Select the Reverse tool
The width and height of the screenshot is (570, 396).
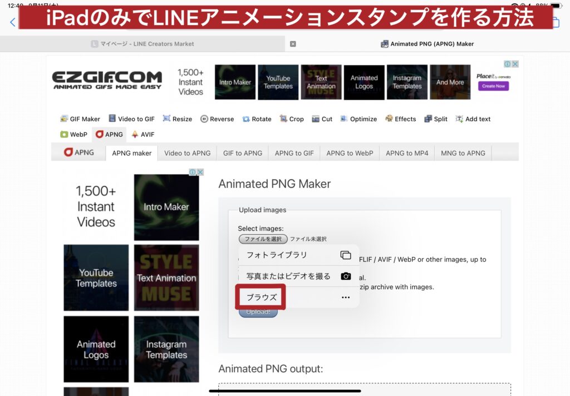[217, 119]
